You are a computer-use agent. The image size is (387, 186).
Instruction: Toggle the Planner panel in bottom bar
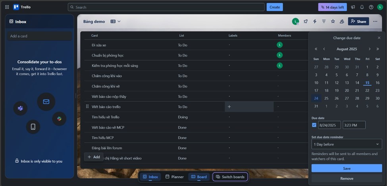[x=174, y=177]
